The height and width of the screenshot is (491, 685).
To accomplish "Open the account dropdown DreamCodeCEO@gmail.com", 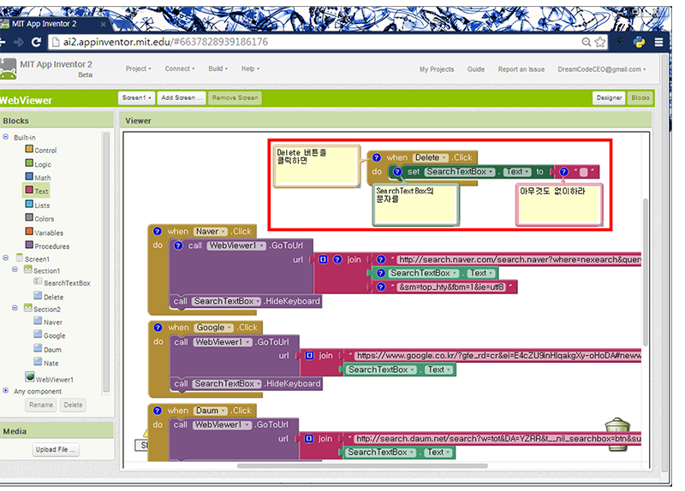I will [x=602, y=69].
